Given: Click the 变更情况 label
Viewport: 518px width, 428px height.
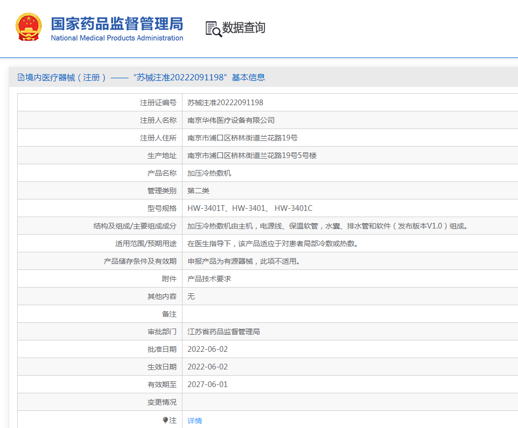Looking at the screenshot, I should 162,402.
